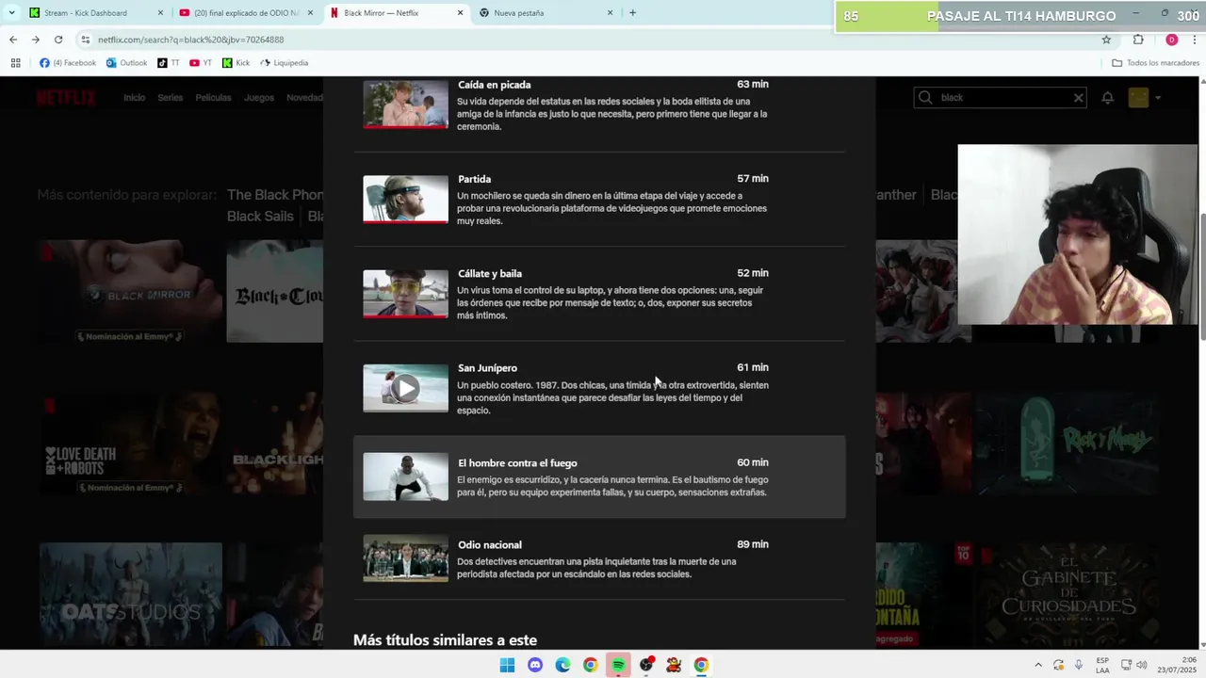Open the Cállate y baila episode thumbnail

click(x=406, y=294)
